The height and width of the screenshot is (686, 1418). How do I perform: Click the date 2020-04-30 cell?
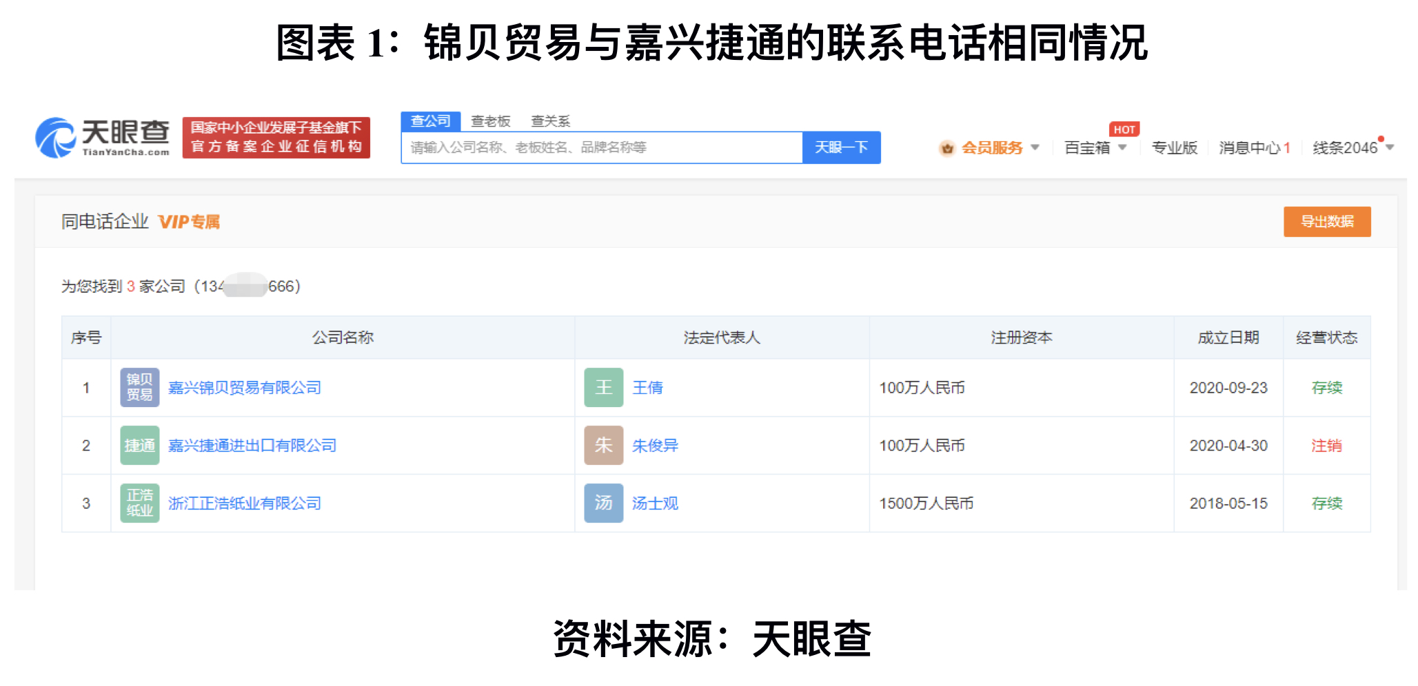[1228, 446]
